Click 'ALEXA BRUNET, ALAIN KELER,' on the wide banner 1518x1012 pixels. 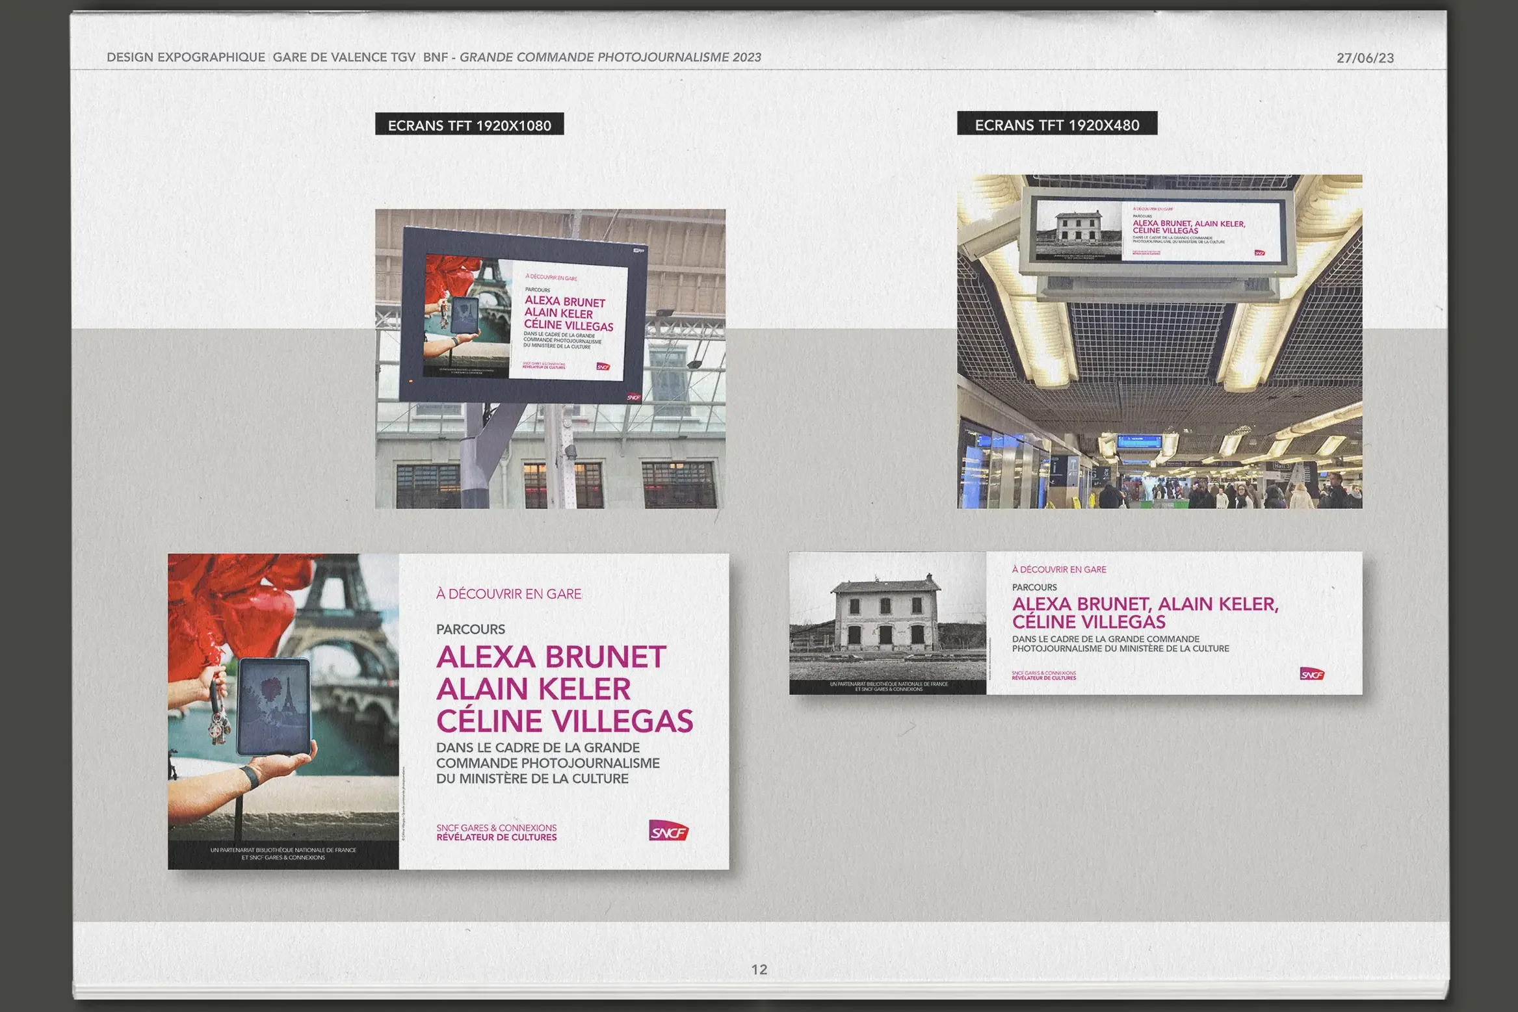(x=1145, y=604)
